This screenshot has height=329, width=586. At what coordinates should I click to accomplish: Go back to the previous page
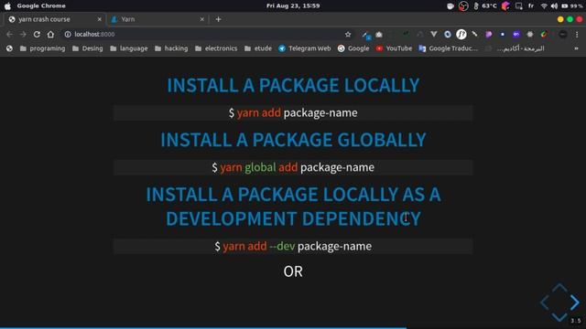[9, 35]
